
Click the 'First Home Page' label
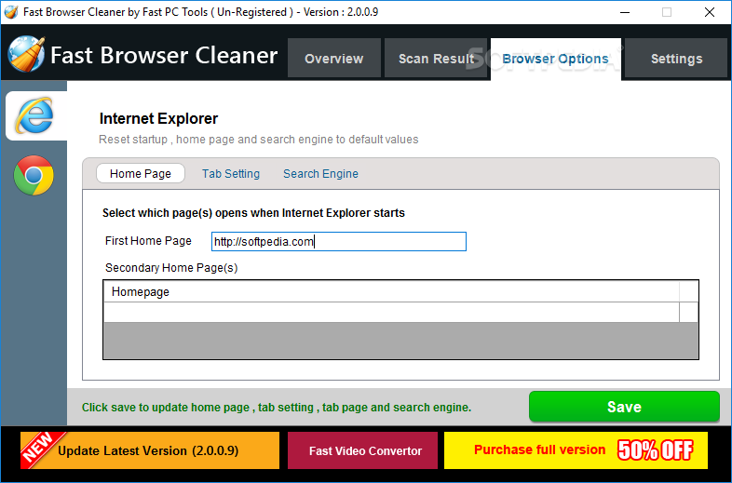[x=148, y=241]
